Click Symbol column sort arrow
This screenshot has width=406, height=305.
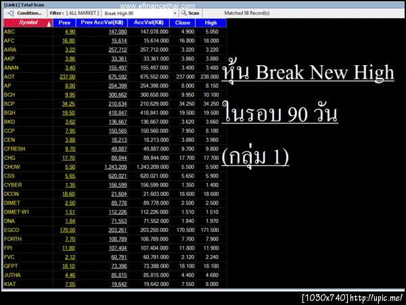pyautogui.click(x=49, y=24)
